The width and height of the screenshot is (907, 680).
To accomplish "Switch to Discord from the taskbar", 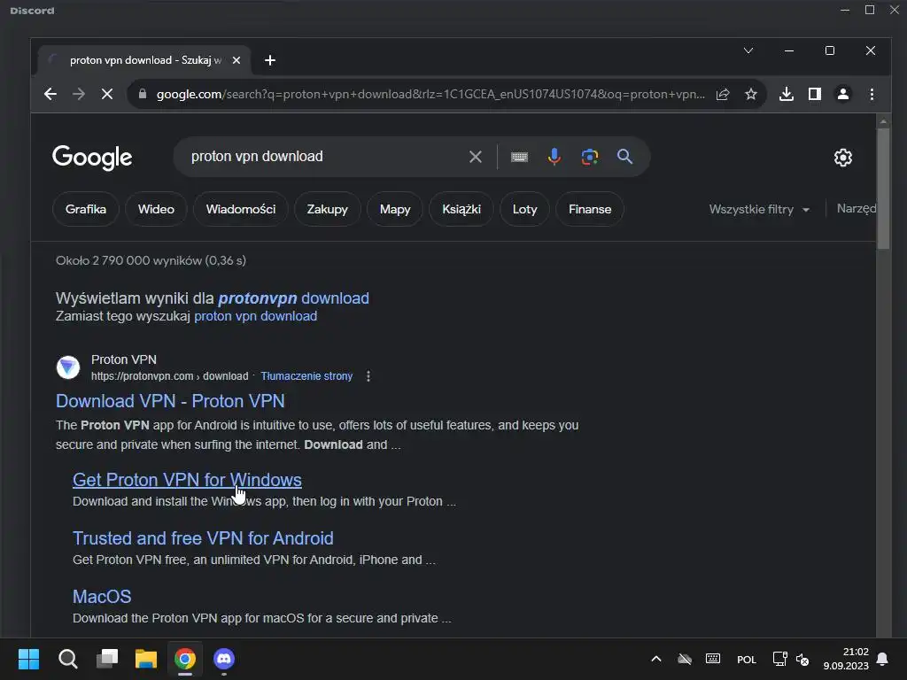I will (224, 659).
